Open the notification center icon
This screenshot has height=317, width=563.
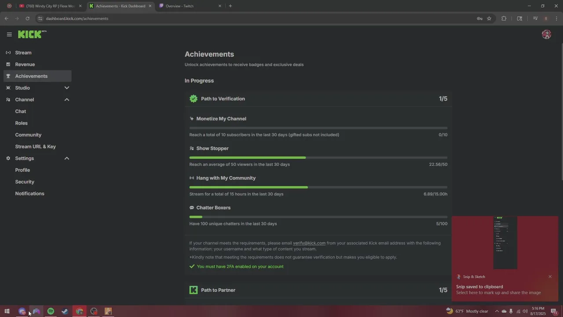[554, 311]
